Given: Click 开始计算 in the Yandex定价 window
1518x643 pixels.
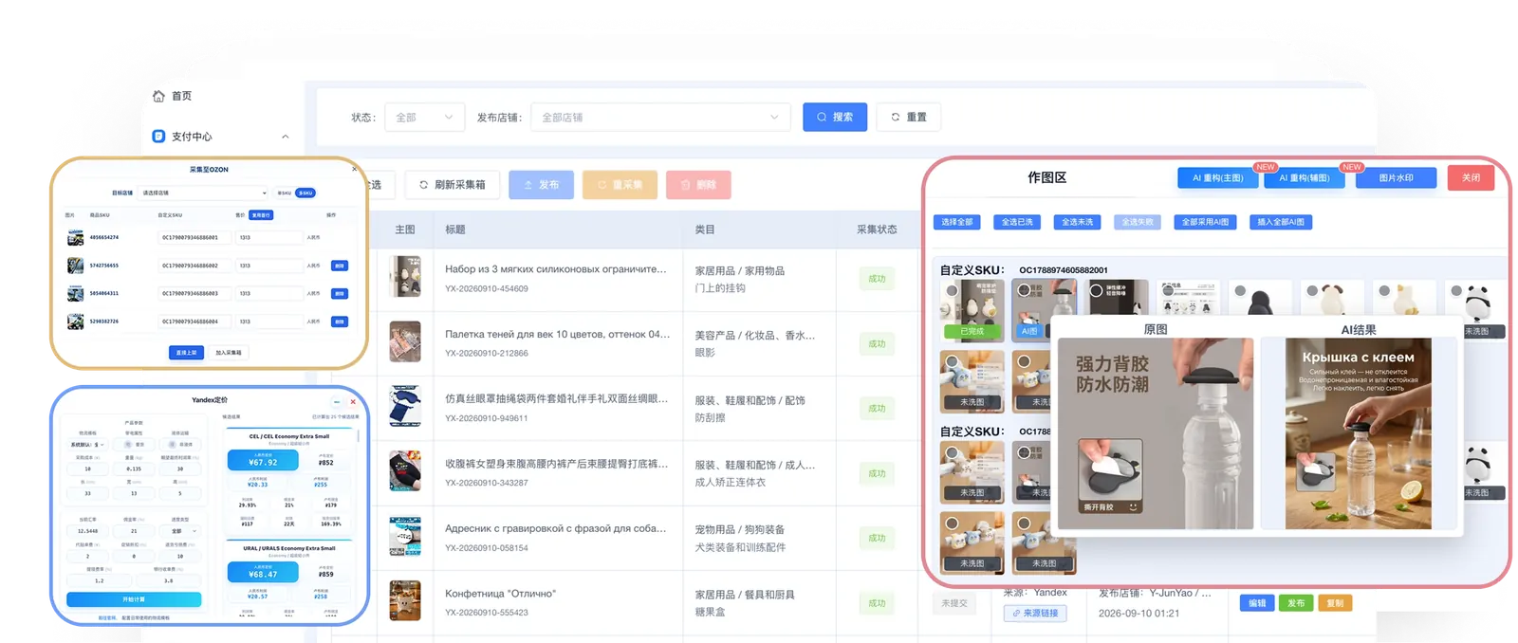Looking at the screenshot, I should click(x=134, y=599).
